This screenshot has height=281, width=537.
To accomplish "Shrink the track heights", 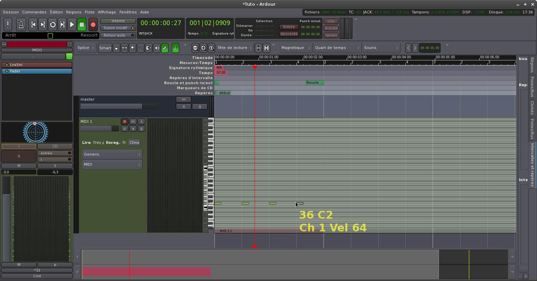I will point(258,48).
